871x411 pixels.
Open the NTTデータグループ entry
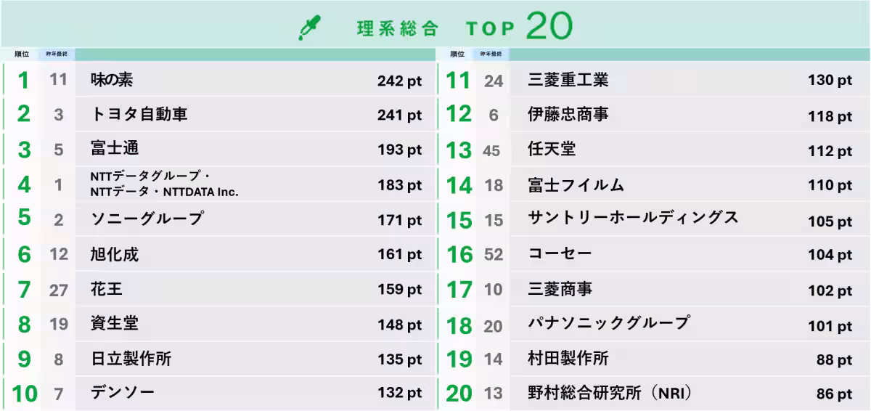tap(165, 184)
